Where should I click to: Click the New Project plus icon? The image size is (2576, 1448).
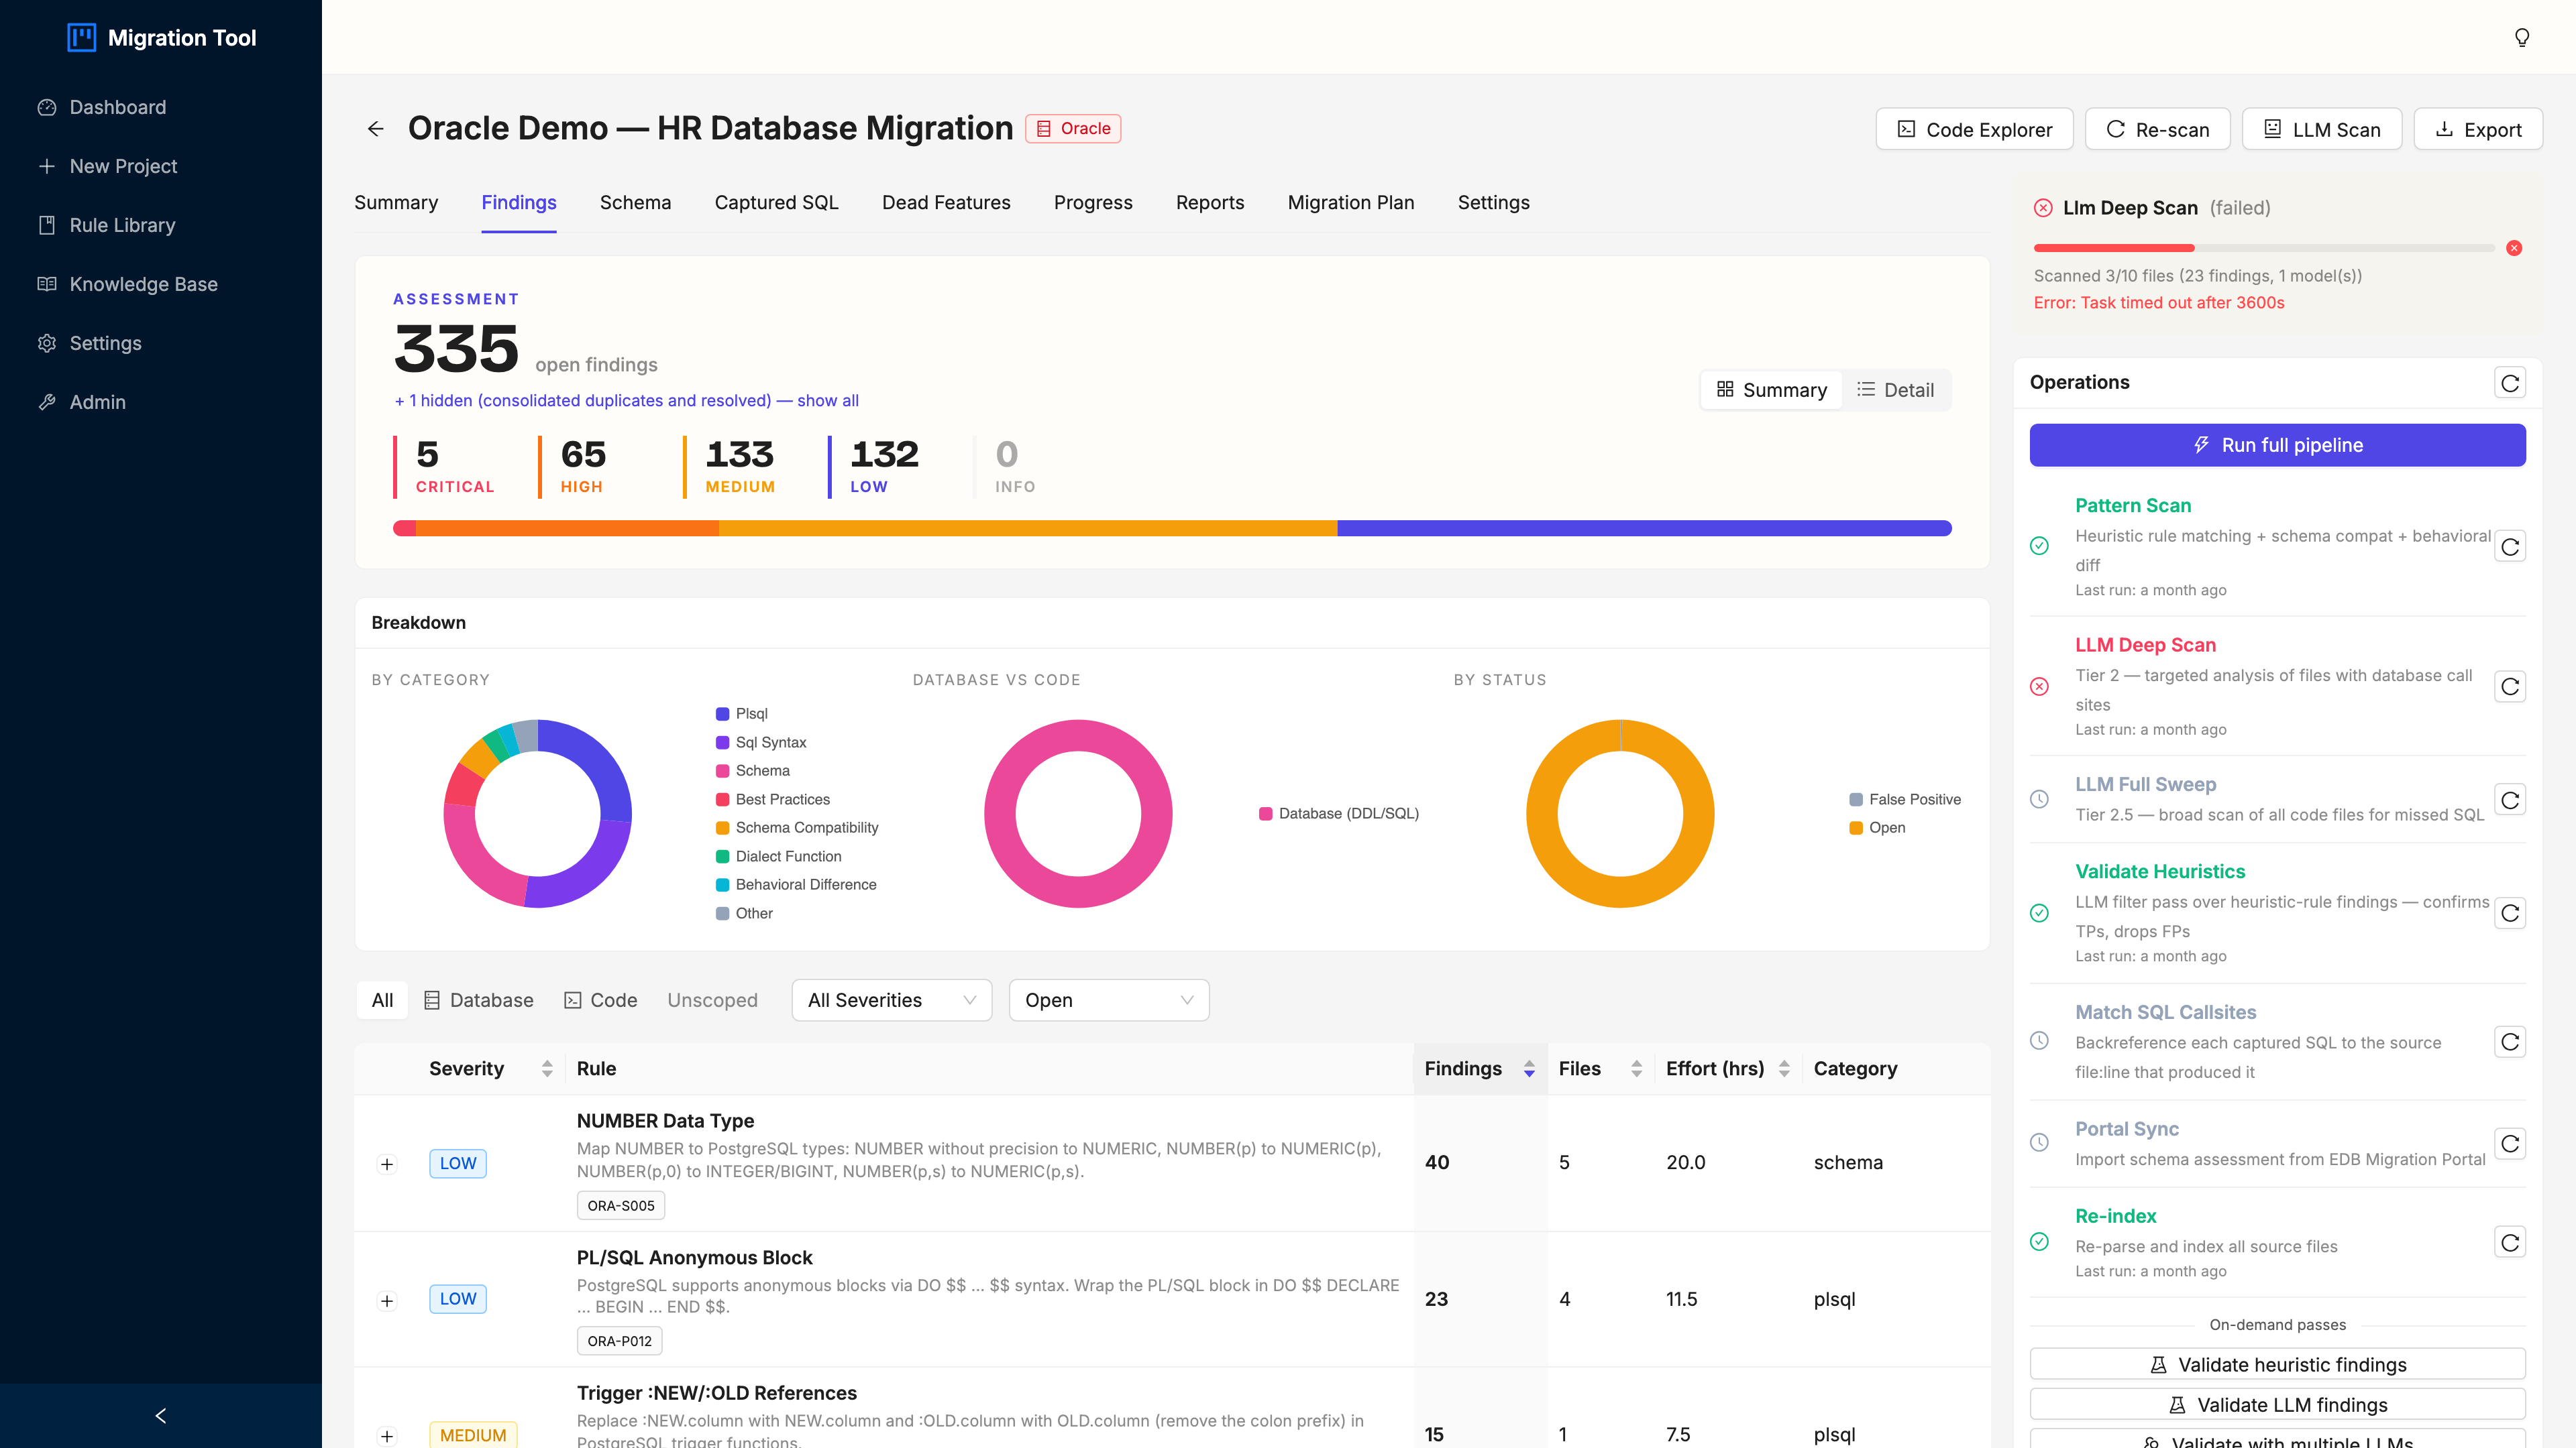tap(46, 166)
